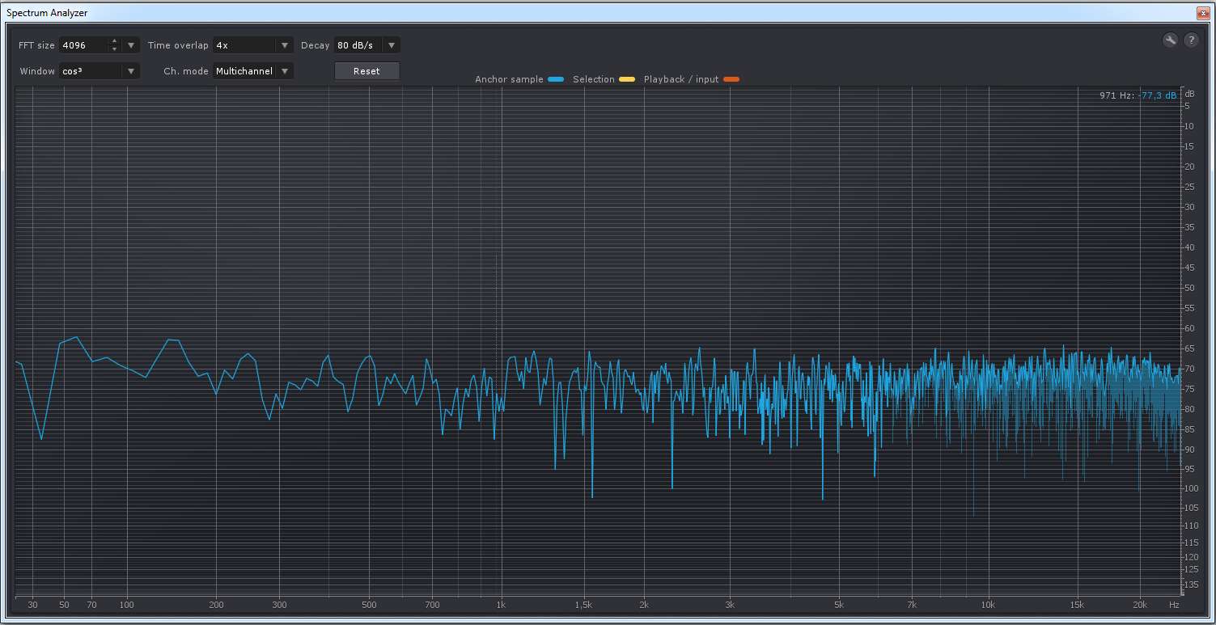Decrease FFT size with the down arrow

coord(114,49)
